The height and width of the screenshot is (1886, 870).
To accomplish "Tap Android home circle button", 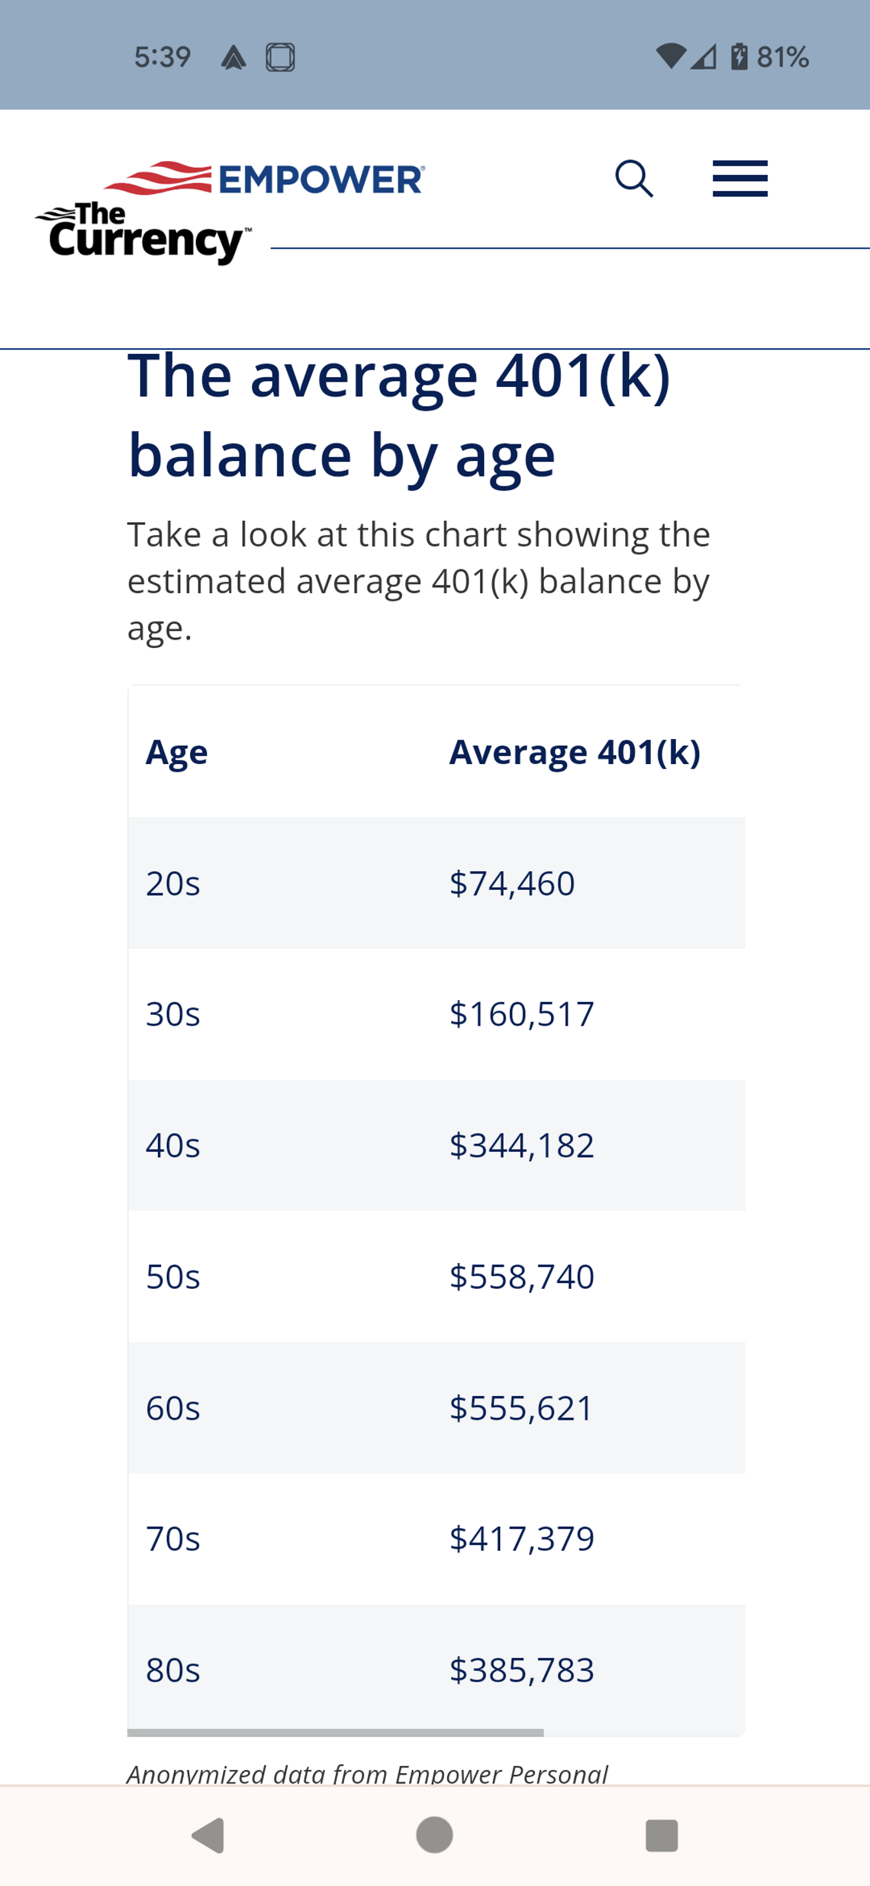I will [x=434, y=1835].
